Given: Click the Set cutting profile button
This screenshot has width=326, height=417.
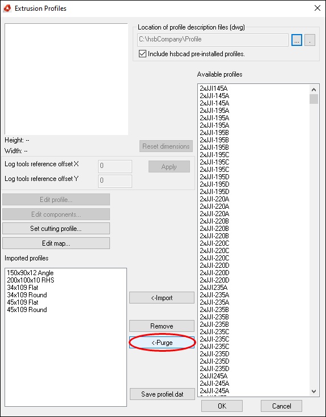Looking at the screenshot, I should pyautogui.click(x=56, y=229).
